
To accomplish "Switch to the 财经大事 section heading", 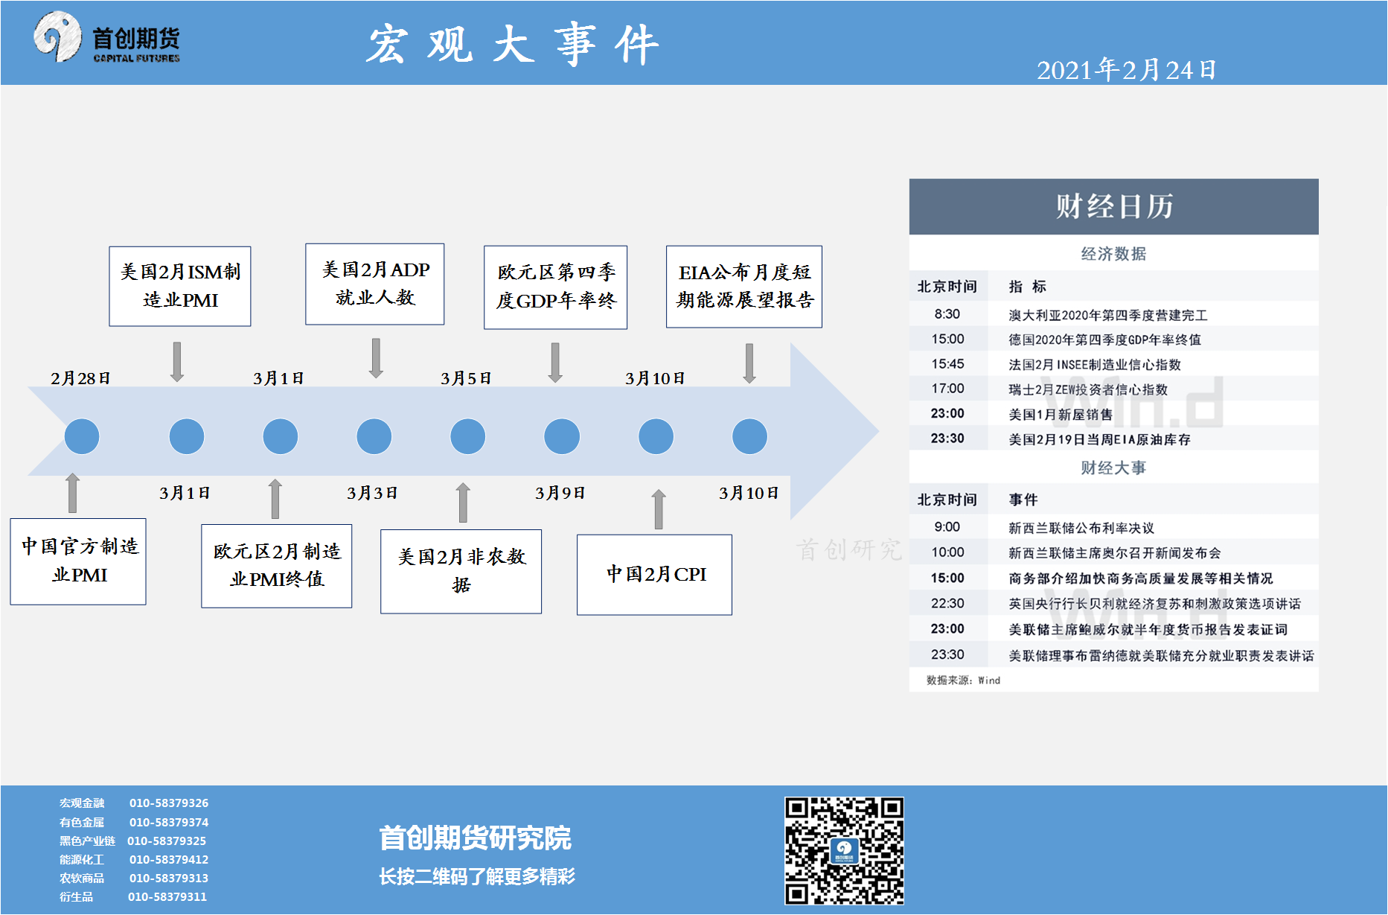I will [1113, 468].
